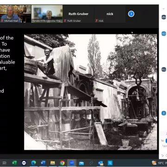
Task: Open Mail app from the taskbar
Action: tap(81, 163)
